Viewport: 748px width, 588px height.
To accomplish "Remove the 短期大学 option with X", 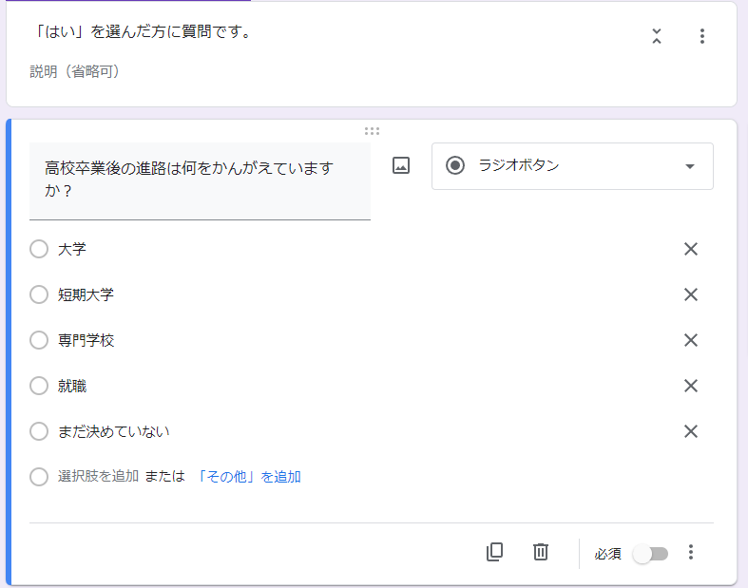I will coord(690,294).
